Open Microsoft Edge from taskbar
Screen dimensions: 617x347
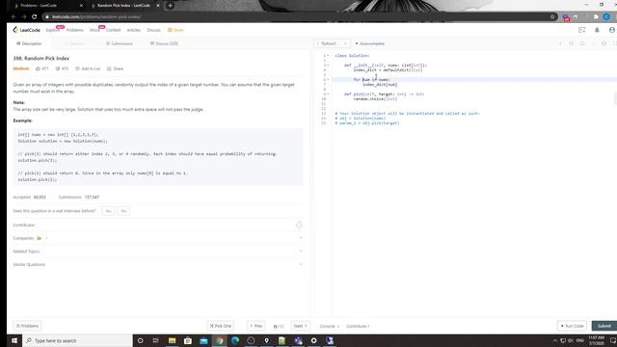[x=235, y=340]
